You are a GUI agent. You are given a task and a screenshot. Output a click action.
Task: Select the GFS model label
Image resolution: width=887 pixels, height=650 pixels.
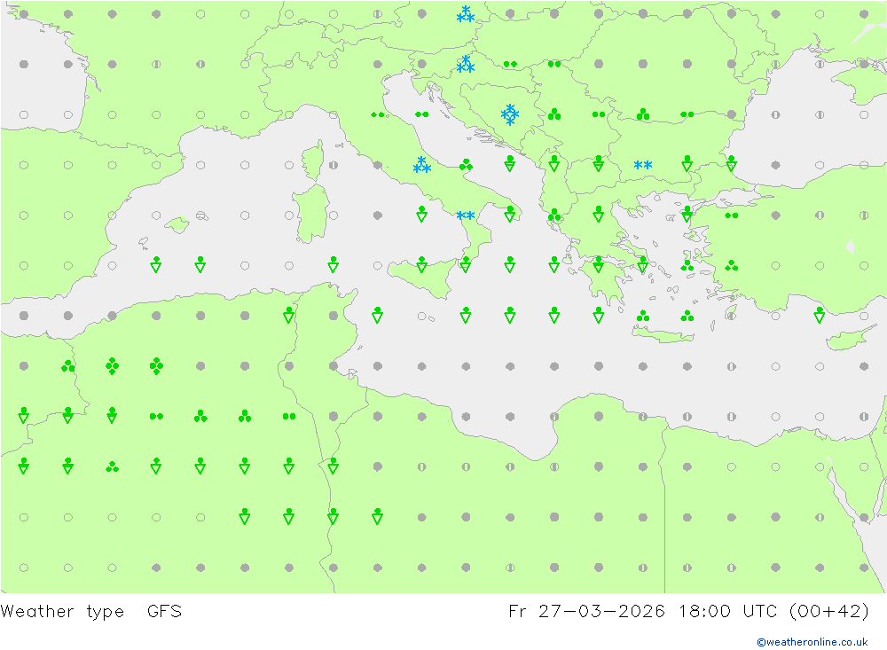(165, 612)
